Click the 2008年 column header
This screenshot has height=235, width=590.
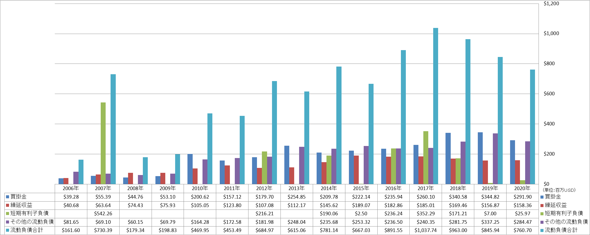(x=135, y=188)
